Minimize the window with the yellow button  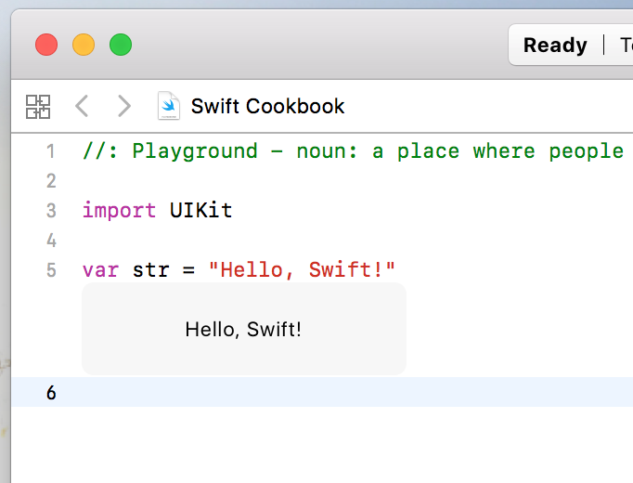click(x=84, y=45)
